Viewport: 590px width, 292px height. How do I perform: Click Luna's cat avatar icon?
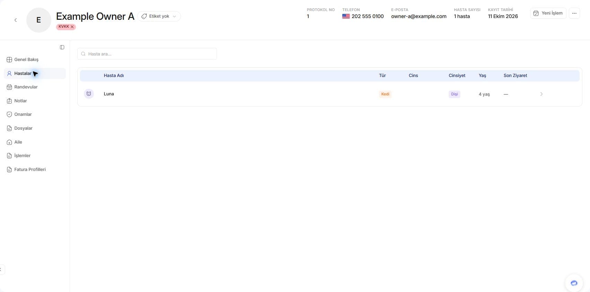coord(89,94)
